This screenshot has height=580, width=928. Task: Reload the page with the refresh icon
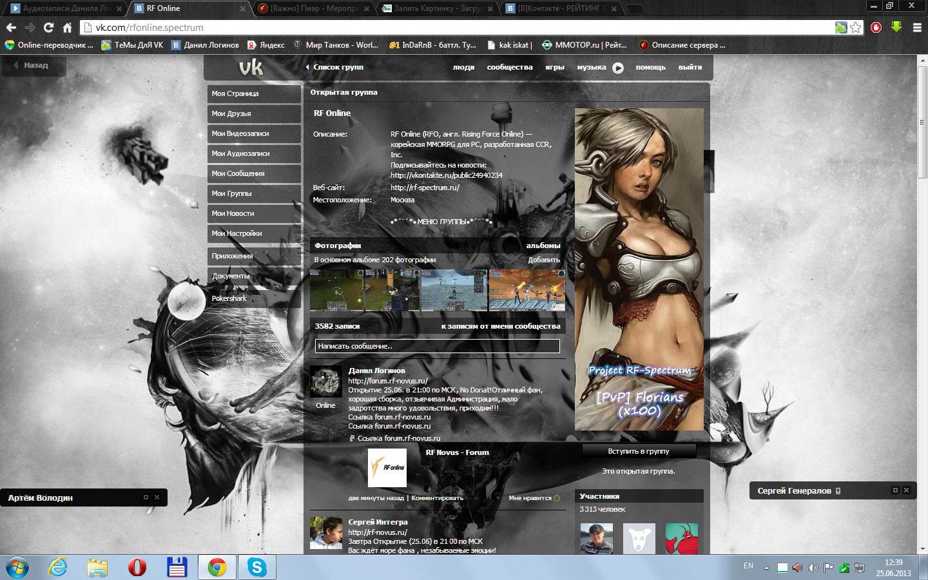tap(48, 28)
